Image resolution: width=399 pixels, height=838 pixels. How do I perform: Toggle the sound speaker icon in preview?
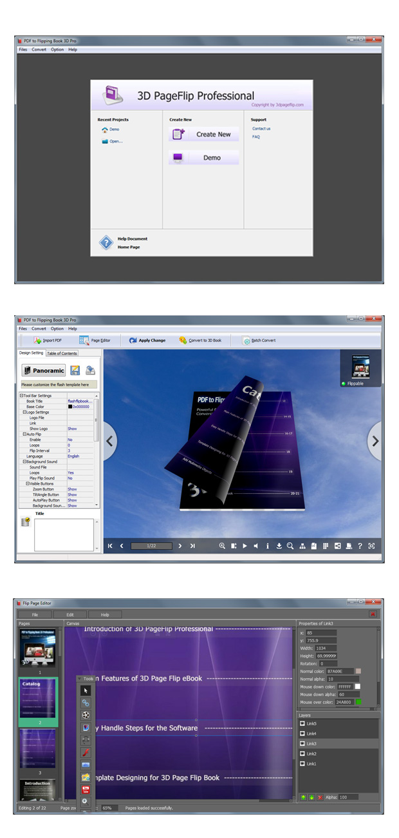point(255,546)
